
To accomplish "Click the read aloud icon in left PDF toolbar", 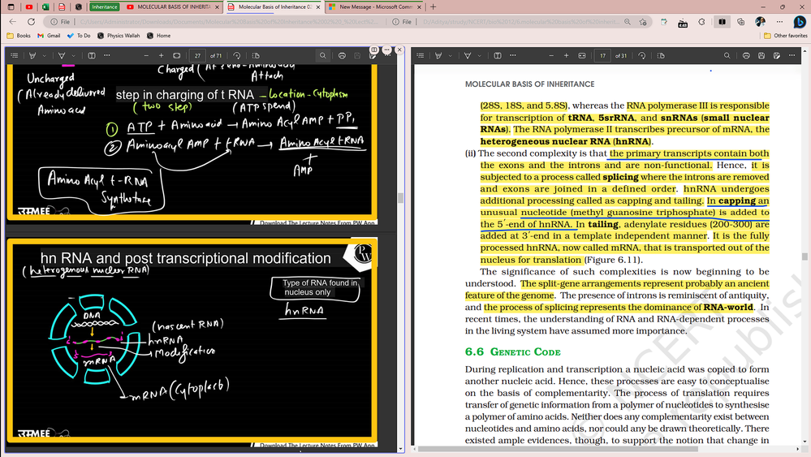I will (92, 55).
